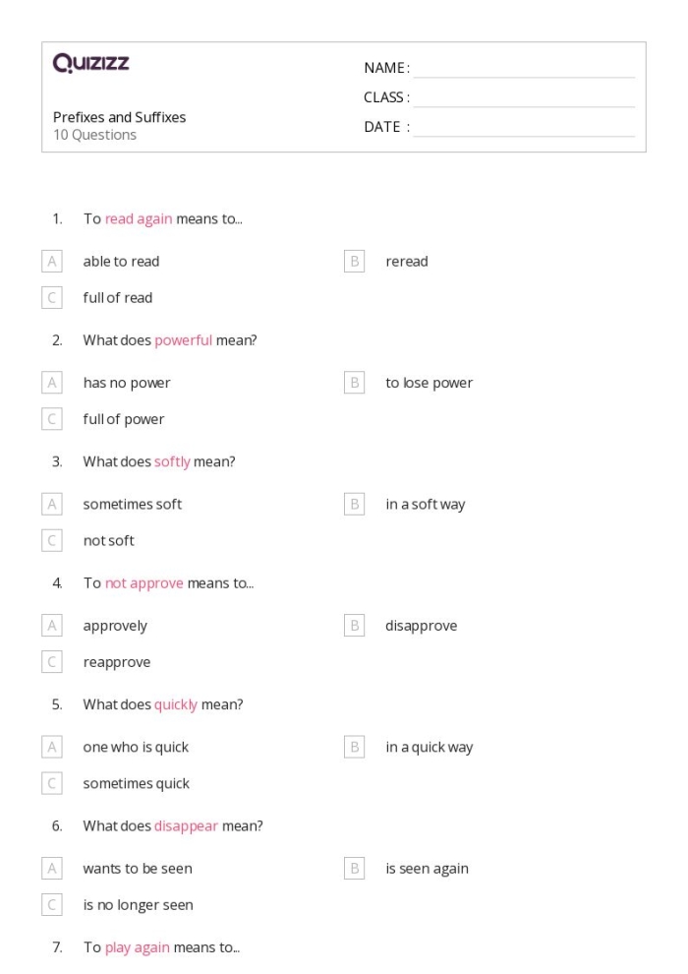Choose box B for 'in a quick way'
Image resolution: width=688 pixels, height=974 pixels.
pyautogui.click(x=355, y=747)
